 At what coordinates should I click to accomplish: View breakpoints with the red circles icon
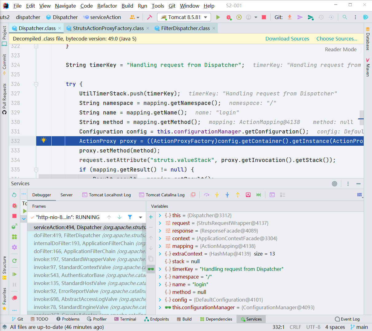pyautogui.click(x=14, y=298)
